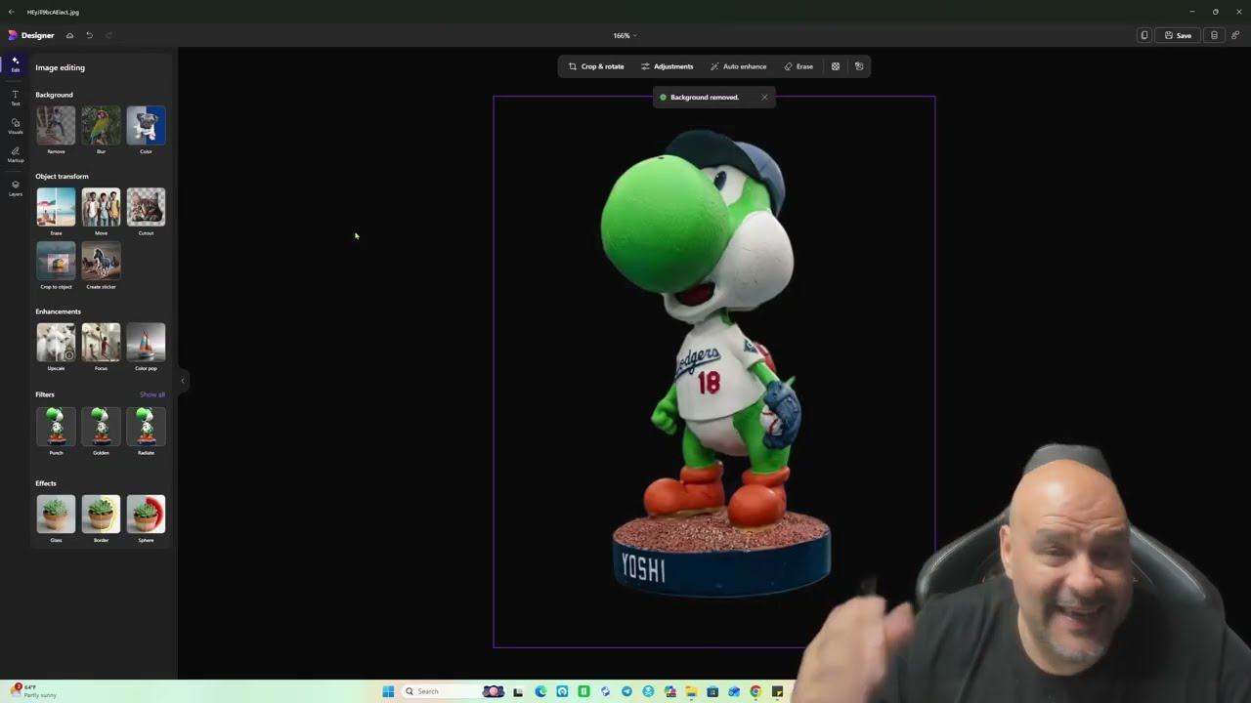Image resolution: width=1251 pixels, height=703 pixels.
Task: Open the 166% zoom dropdown
Action: pyautogui.click(x=625, y=35)
